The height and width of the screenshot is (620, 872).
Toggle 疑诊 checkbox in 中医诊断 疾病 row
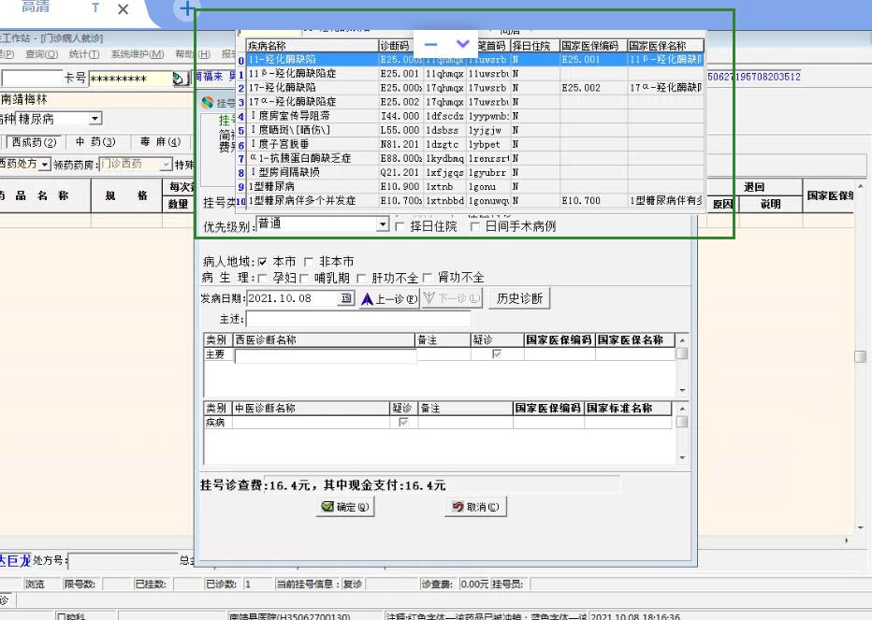pos(404,422)
